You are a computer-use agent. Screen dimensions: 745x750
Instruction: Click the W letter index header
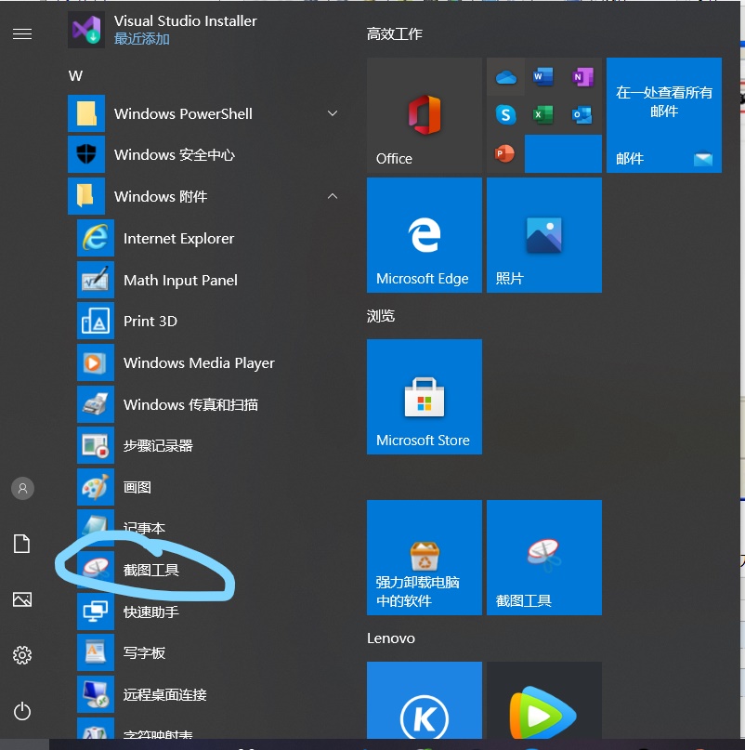point(75,75)
